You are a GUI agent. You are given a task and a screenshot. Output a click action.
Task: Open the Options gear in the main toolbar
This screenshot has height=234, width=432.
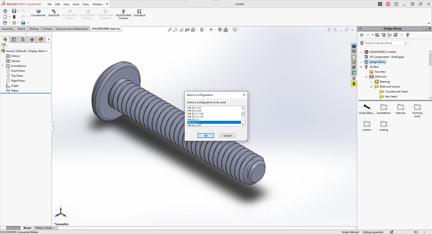(14, 22)
